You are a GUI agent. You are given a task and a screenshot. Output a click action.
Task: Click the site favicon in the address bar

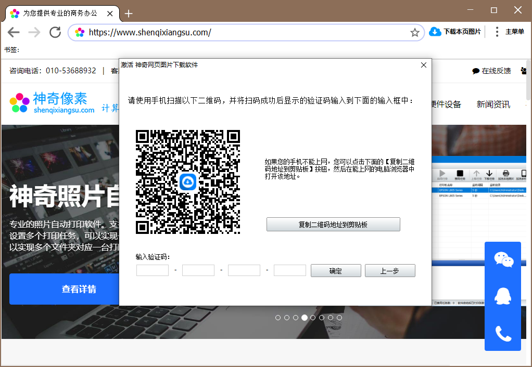80,33
